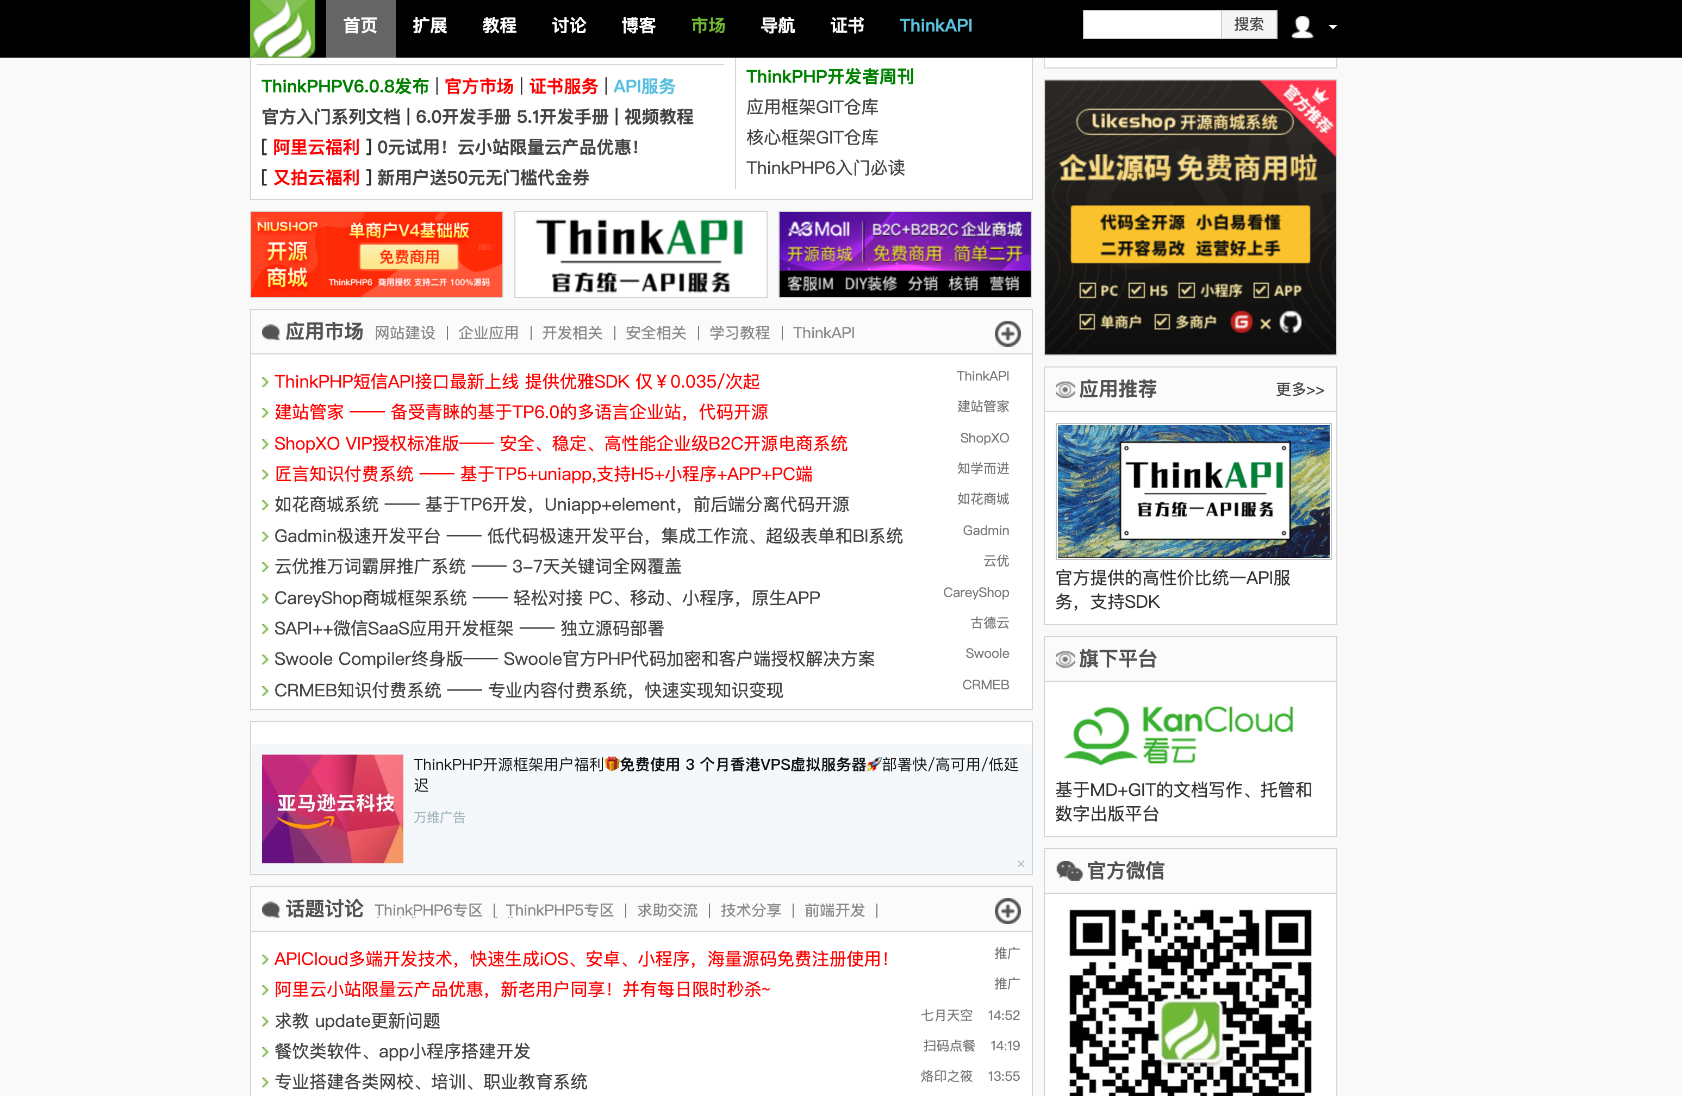Click the speech bubble icon beside 应用市场
Screen dimensions: 1682x1096
(271, 333)
